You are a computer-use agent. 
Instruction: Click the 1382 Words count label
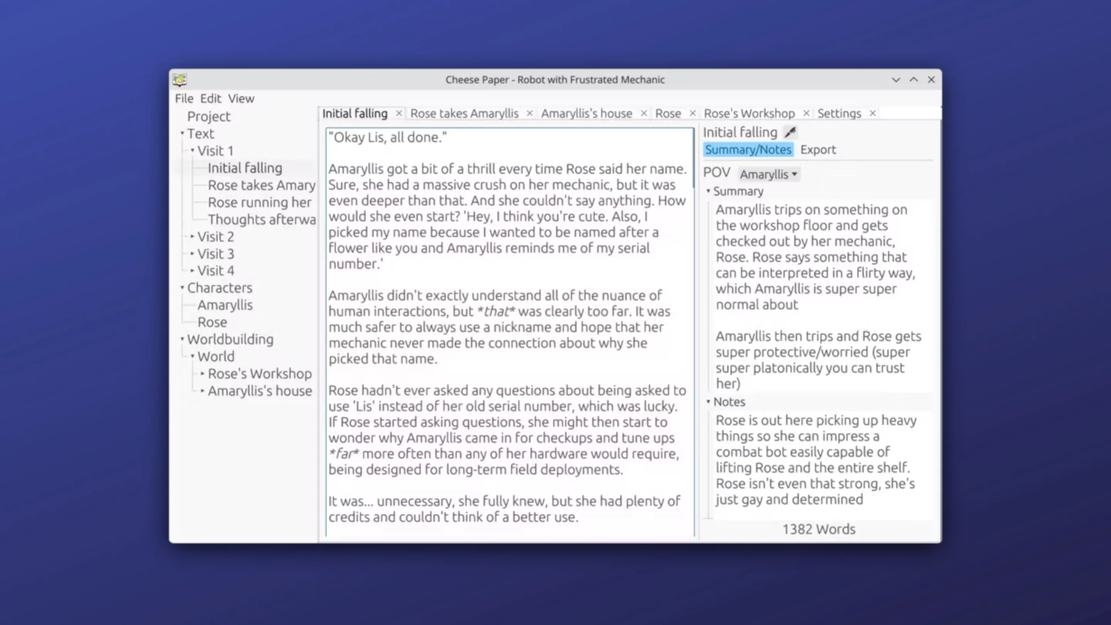pos(819,529)
